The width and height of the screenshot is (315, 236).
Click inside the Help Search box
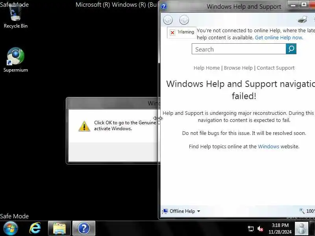coord(239,49)
